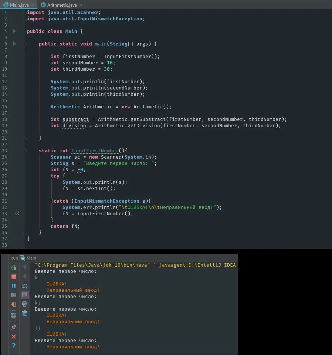Click the Arithmetic.java class file icon
This screenshot has height=355, width=332.
click(x=43, y=5)
